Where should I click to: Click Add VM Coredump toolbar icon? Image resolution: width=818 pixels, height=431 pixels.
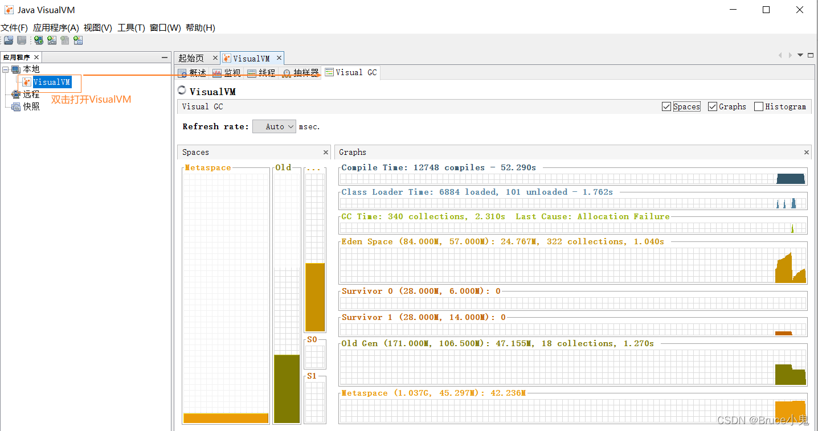(65, 40)
